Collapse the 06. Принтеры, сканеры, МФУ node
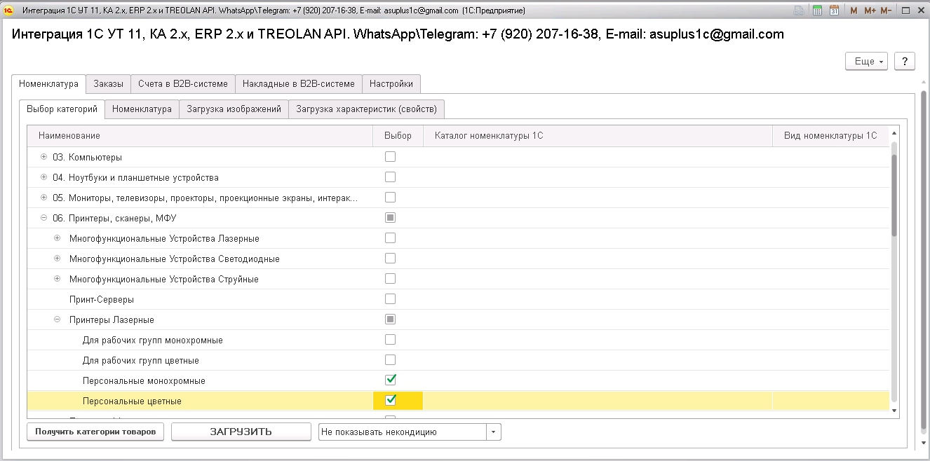Viewport: 930px width, 461px height. point(44,218)
